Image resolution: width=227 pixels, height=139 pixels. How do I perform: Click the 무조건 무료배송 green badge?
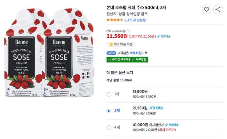pyautogui.click(x=119, y=59)
